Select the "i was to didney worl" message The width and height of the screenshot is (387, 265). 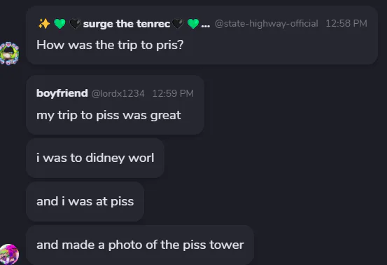[x=95, y=158]
